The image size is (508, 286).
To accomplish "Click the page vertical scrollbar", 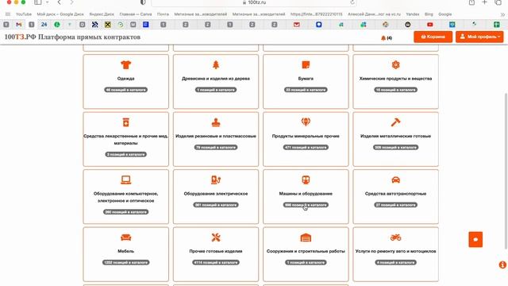I will (x=506, y=171).
